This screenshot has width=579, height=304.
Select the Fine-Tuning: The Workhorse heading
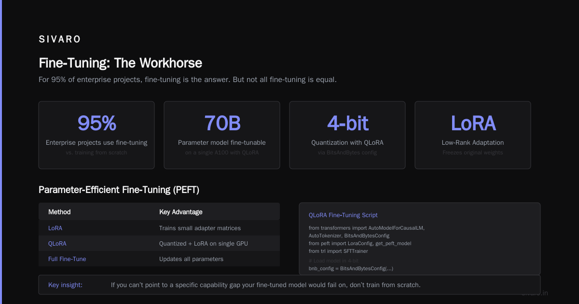120,63
